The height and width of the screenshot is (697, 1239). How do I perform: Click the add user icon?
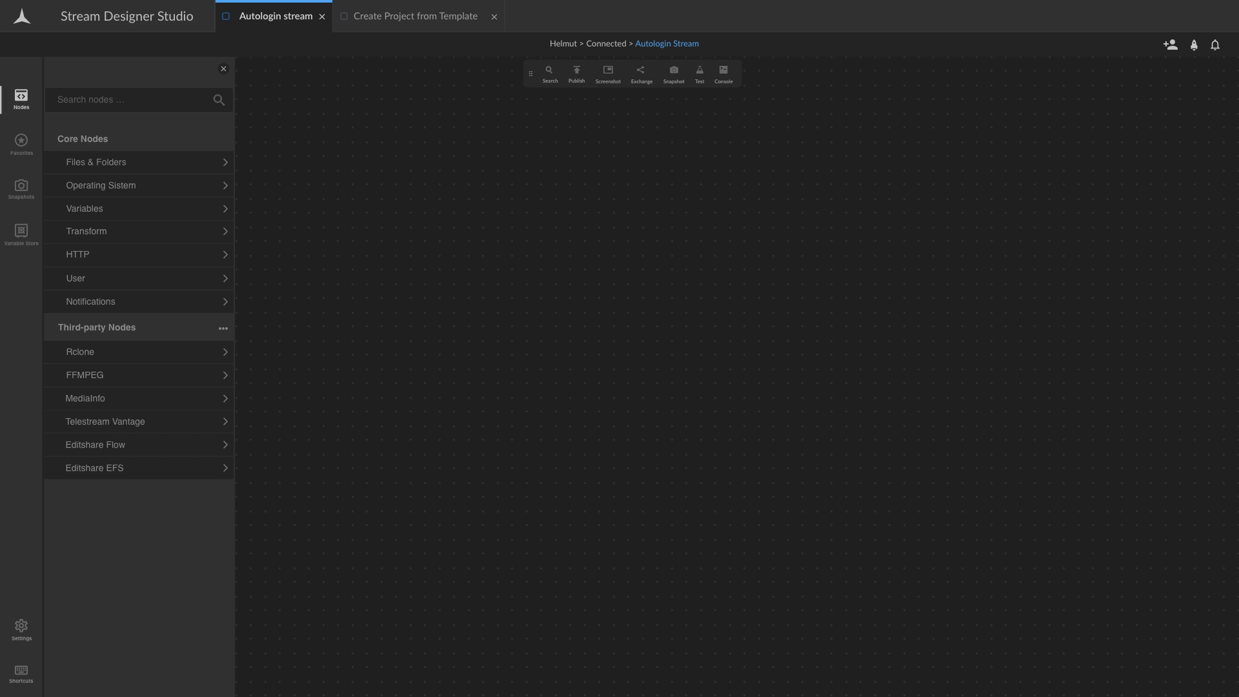(1170, 45)
